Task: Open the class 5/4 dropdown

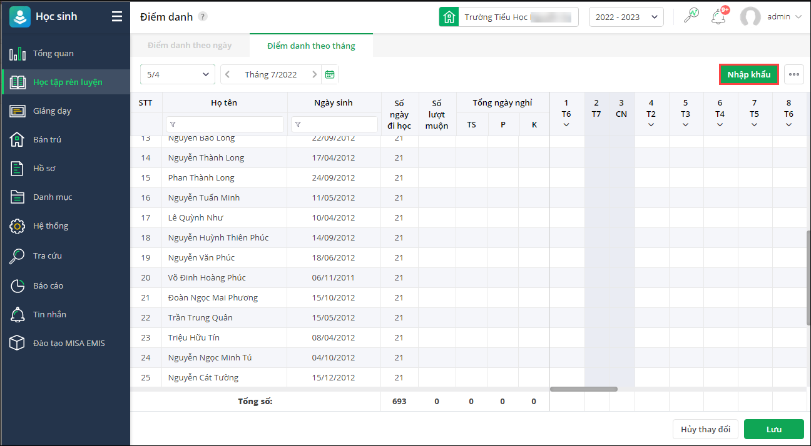Action: (x=178, y=74)
